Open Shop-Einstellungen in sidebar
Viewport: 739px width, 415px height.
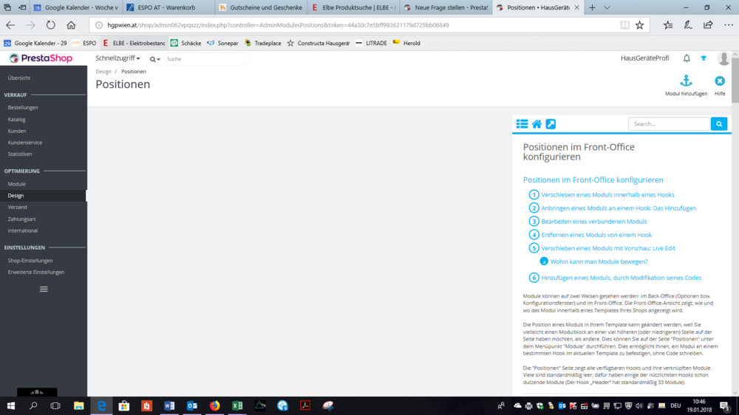click(30, 261)
